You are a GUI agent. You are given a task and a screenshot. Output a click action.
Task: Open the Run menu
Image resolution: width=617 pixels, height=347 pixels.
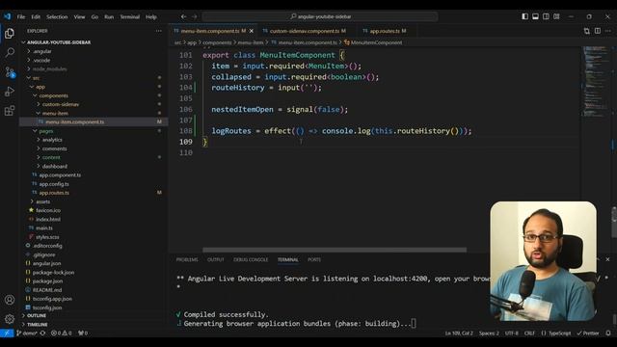(x=109, y=17)
